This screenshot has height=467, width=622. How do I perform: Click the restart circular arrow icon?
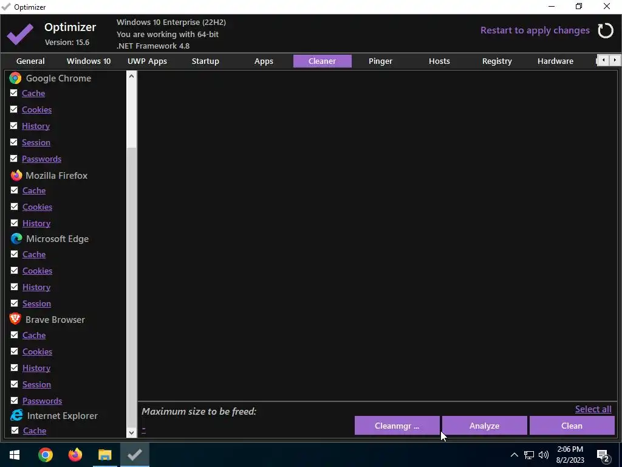[606, 30]
